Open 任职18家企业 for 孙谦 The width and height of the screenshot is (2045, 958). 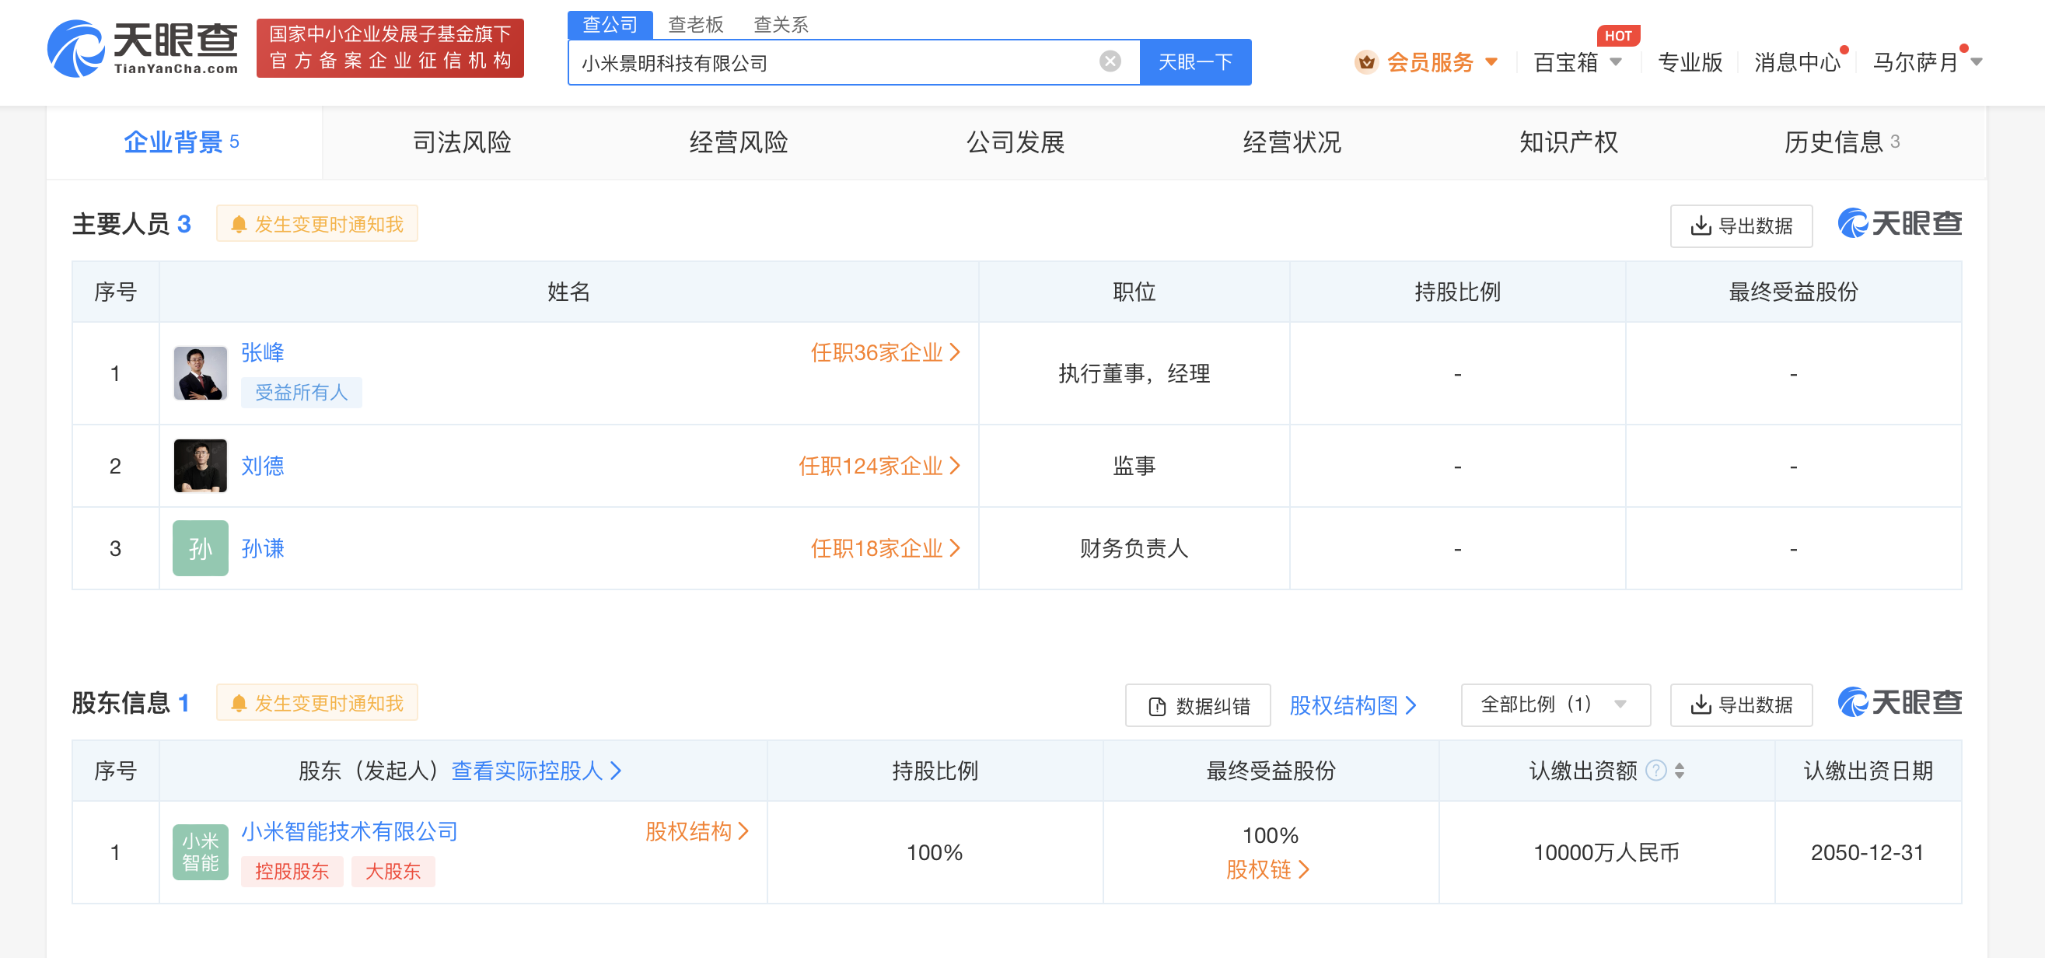pyautogui.click(x=885, y=548)
